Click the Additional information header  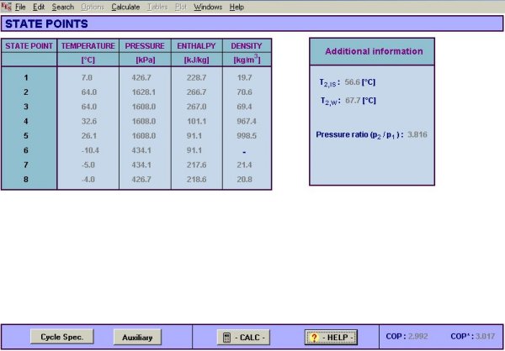372,51
